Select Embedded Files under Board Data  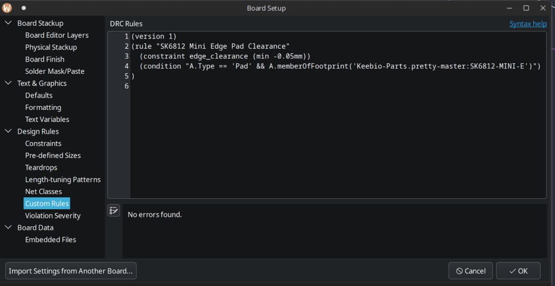click(50, 239)
